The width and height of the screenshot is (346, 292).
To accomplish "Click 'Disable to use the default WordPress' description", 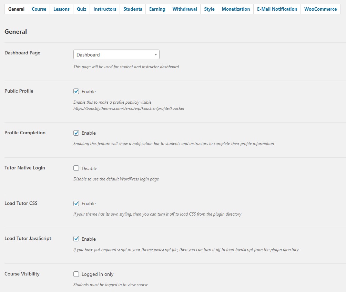I will (x=116, y=179).
